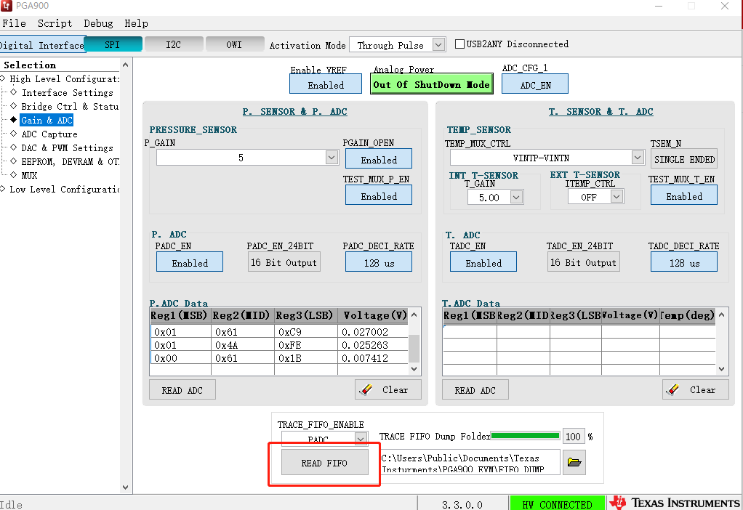Open the ITEMP_CTRL OFF dropdown
743x510 pixels.
coord(617,197)
